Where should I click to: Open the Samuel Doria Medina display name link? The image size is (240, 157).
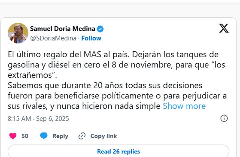click(63, 29)
